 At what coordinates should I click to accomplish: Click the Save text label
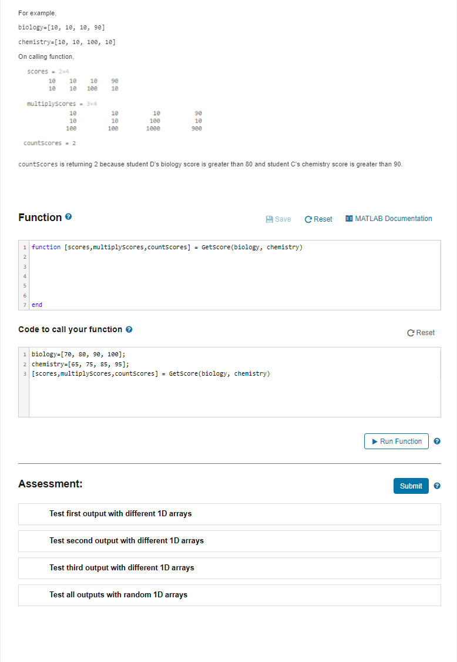point(283,219)
